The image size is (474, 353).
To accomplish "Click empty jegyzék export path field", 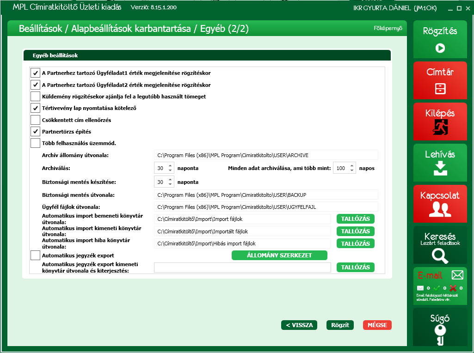I will [242, 267].
